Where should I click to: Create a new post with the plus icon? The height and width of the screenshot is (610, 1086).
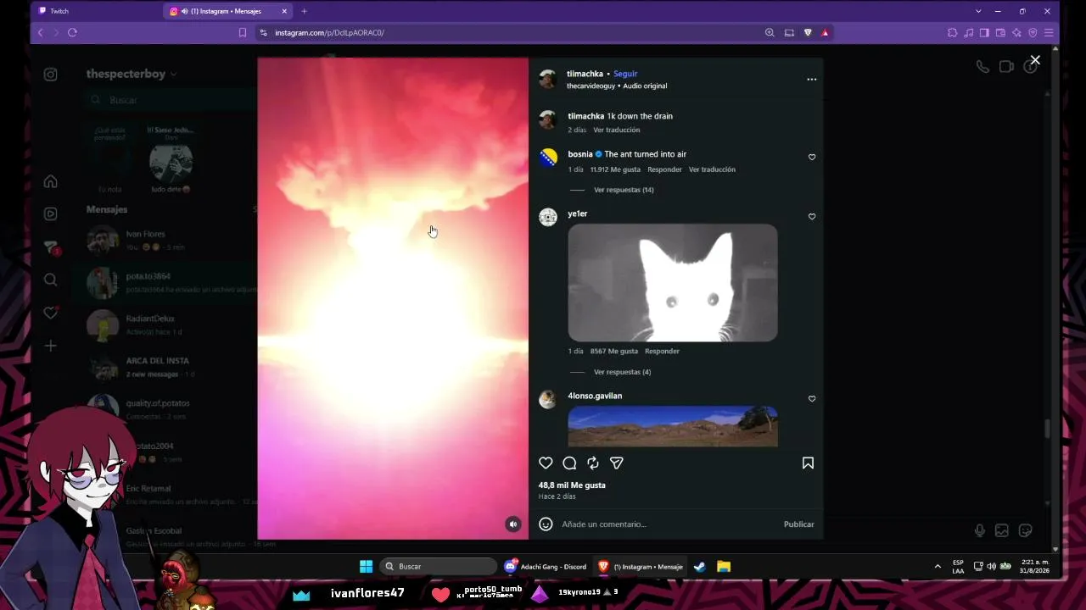(x=51, y=346)
